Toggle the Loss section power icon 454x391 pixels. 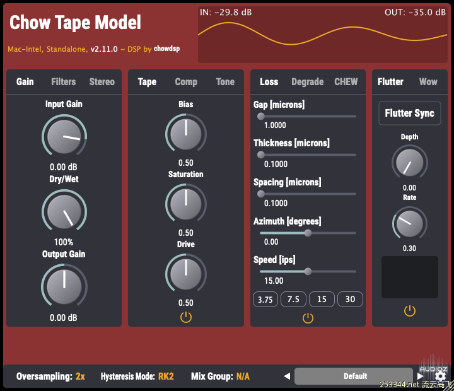point(308,318)
